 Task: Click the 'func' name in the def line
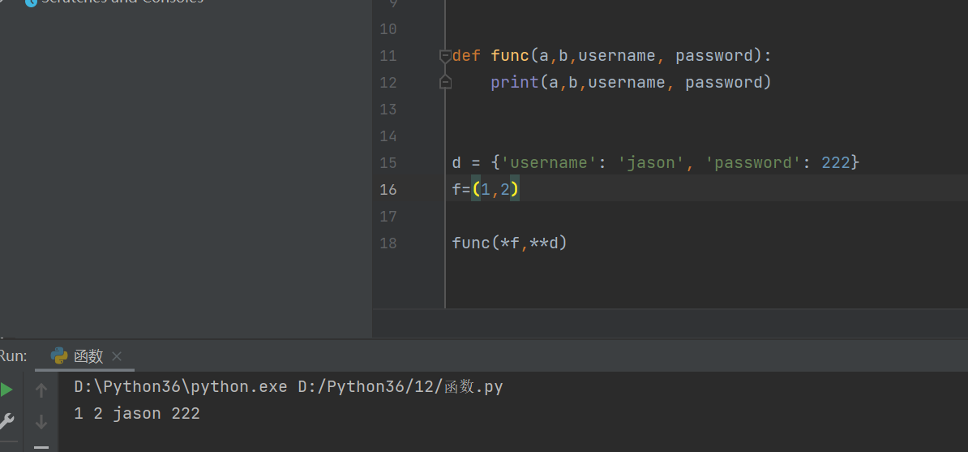pyautogui.click(x=510, y=56)
